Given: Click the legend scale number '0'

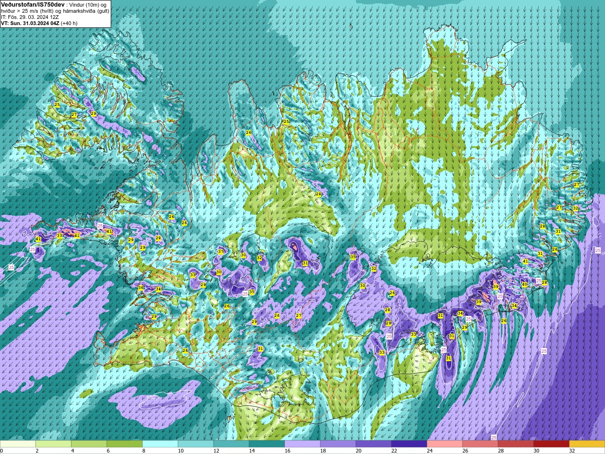Looking at the screenshot, I should pyautogui.click(x=2, y=451).
